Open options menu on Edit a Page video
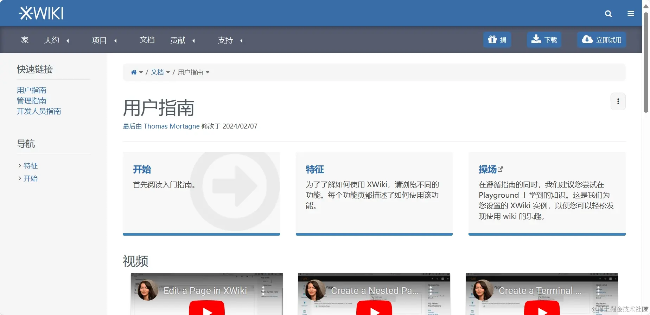Viewport: 650px width, 315px height. pyautogui.click(x=263, y=290)
